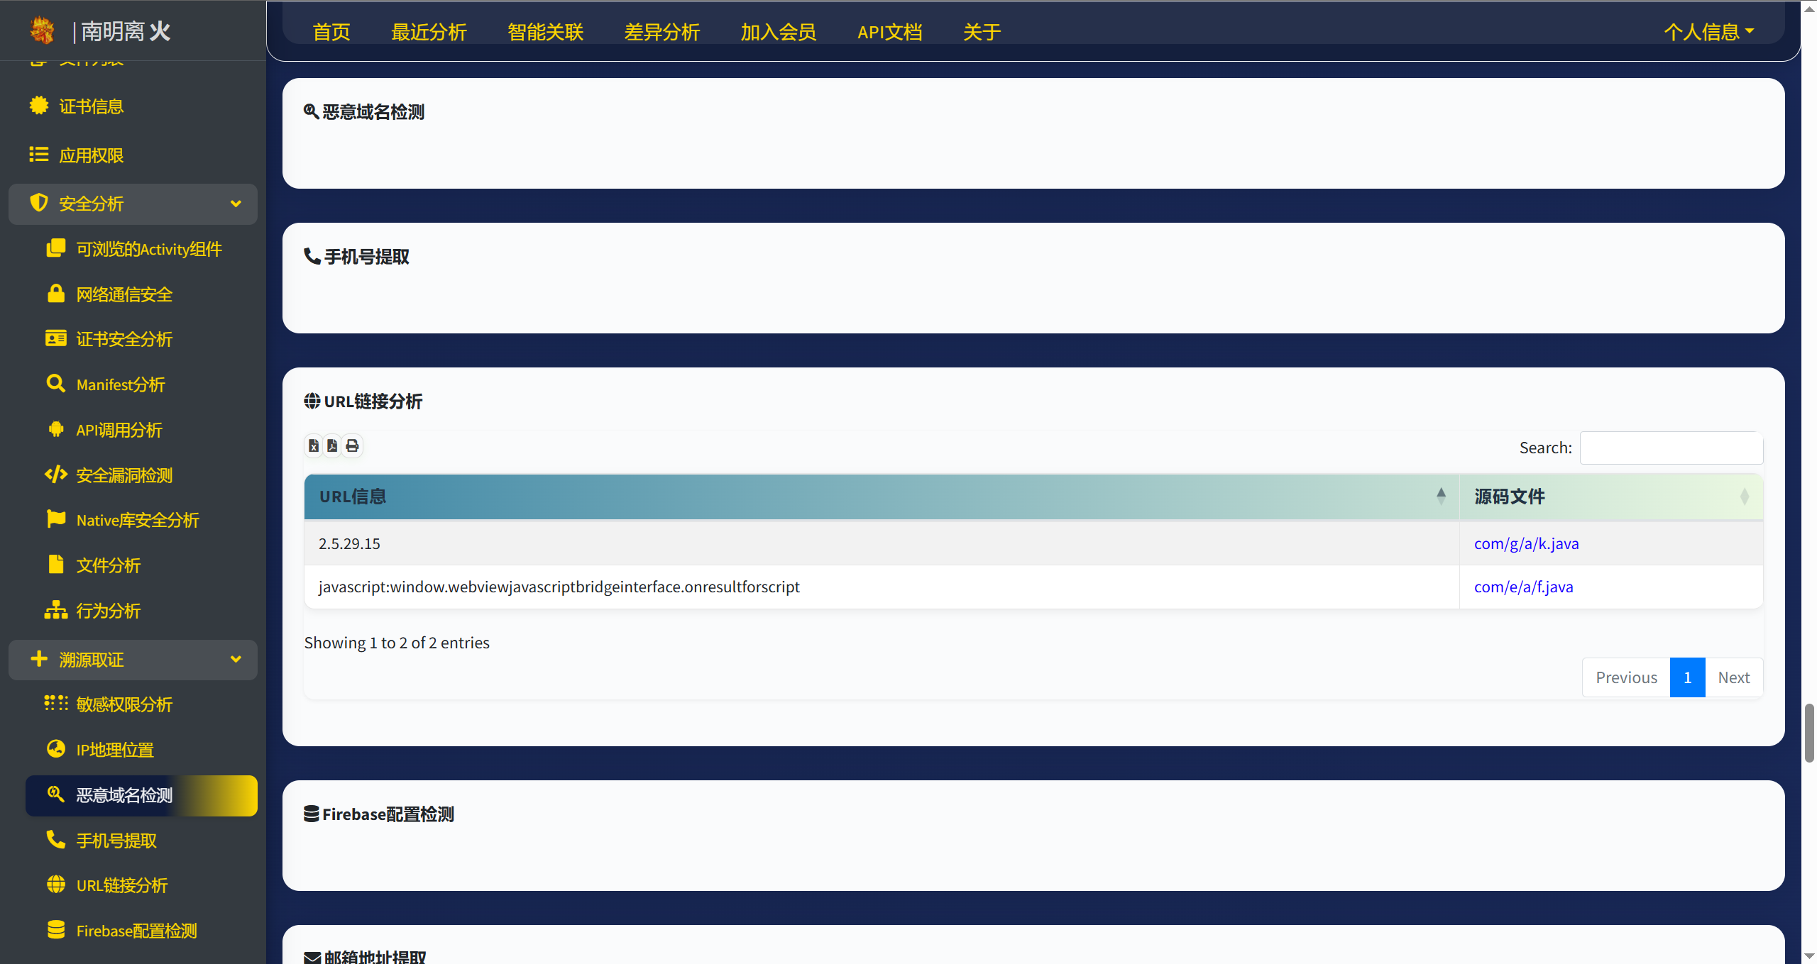The height and width of the screenshot is (964, 1817).
Task: Open the IP地理位置 globe icon
Action: coord(56,749)
